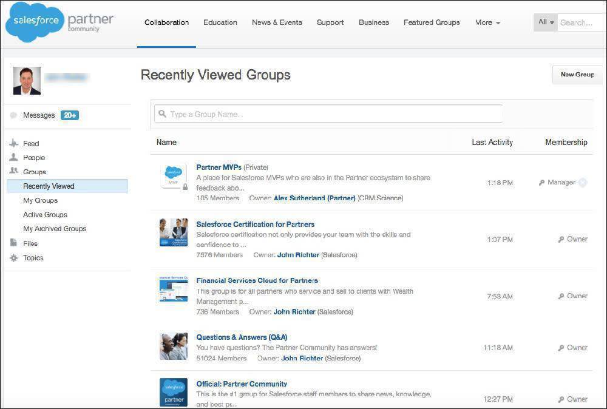Click the padlock icon on Partner MVPs
The image size is (607, 409).
(185, 187)
